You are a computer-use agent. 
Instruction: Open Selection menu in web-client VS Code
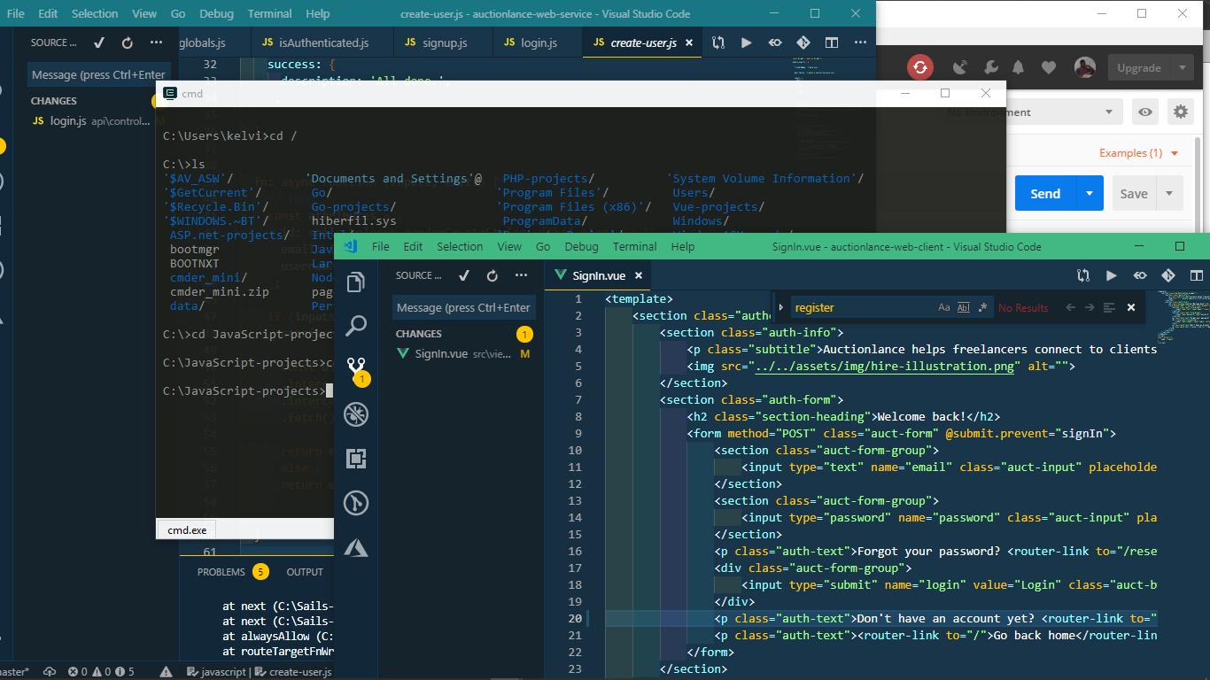[460, 247]
